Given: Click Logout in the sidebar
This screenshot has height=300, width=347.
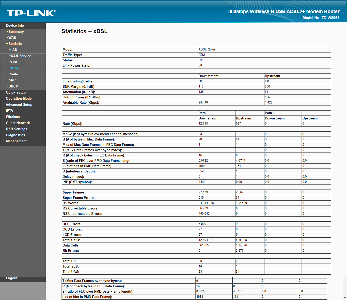Looking at the screenshot, I should click(12, 278).
